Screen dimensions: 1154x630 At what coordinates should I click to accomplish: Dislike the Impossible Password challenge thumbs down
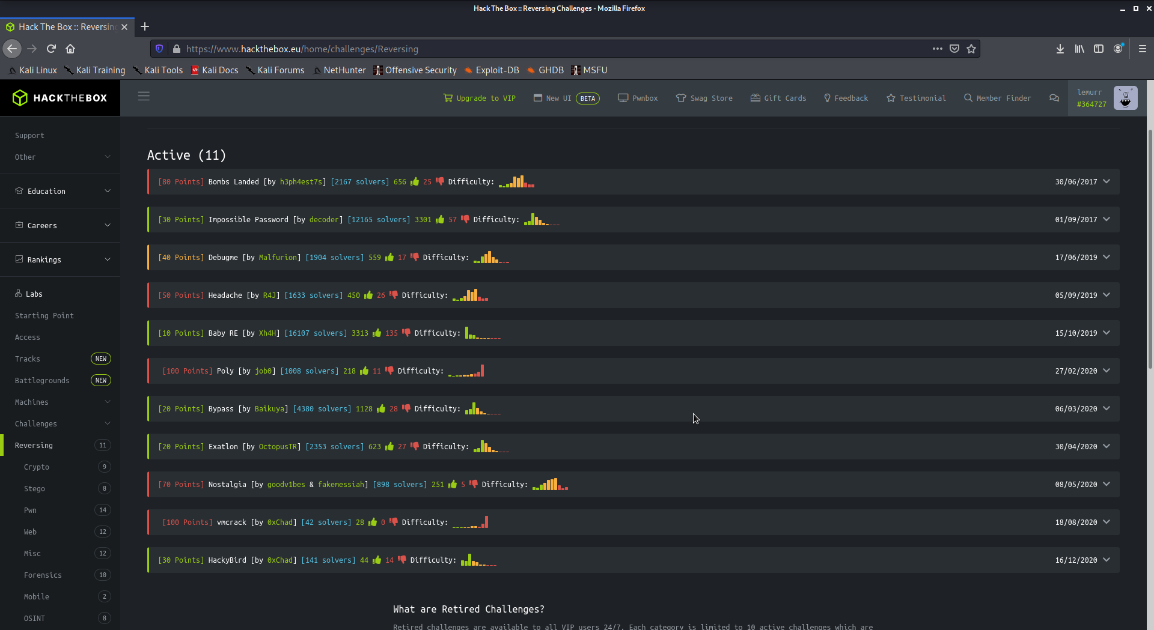coord(465,219)
